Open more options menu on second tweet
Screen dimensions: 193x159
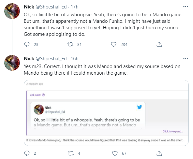tap(186, 58)
